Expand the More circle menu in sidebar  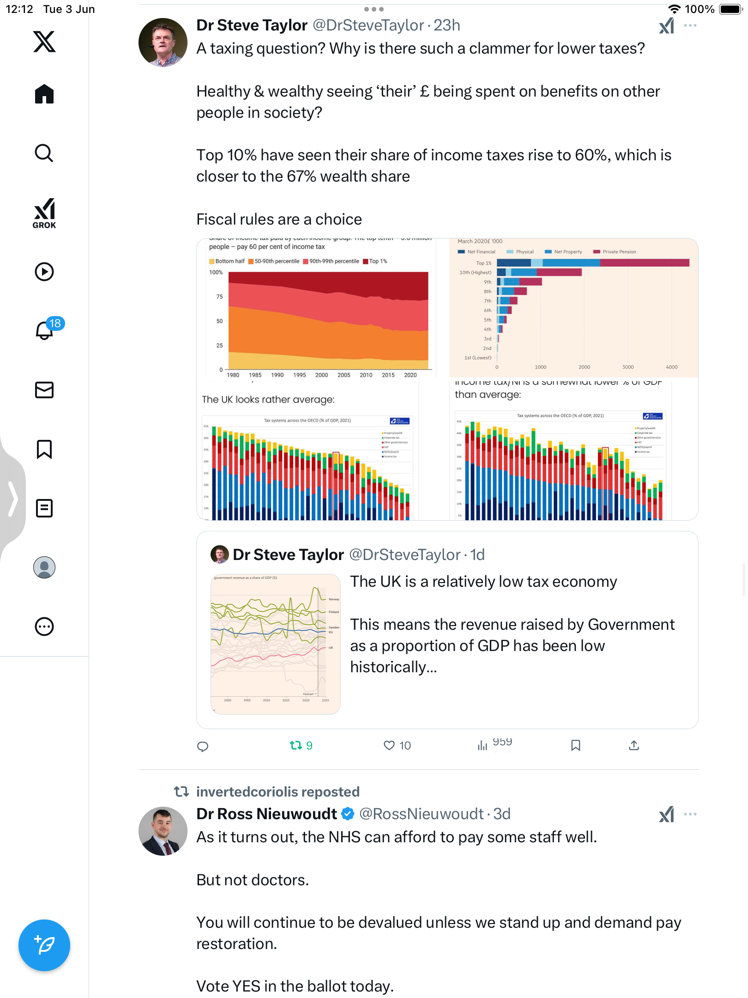(x=44, y=627)
